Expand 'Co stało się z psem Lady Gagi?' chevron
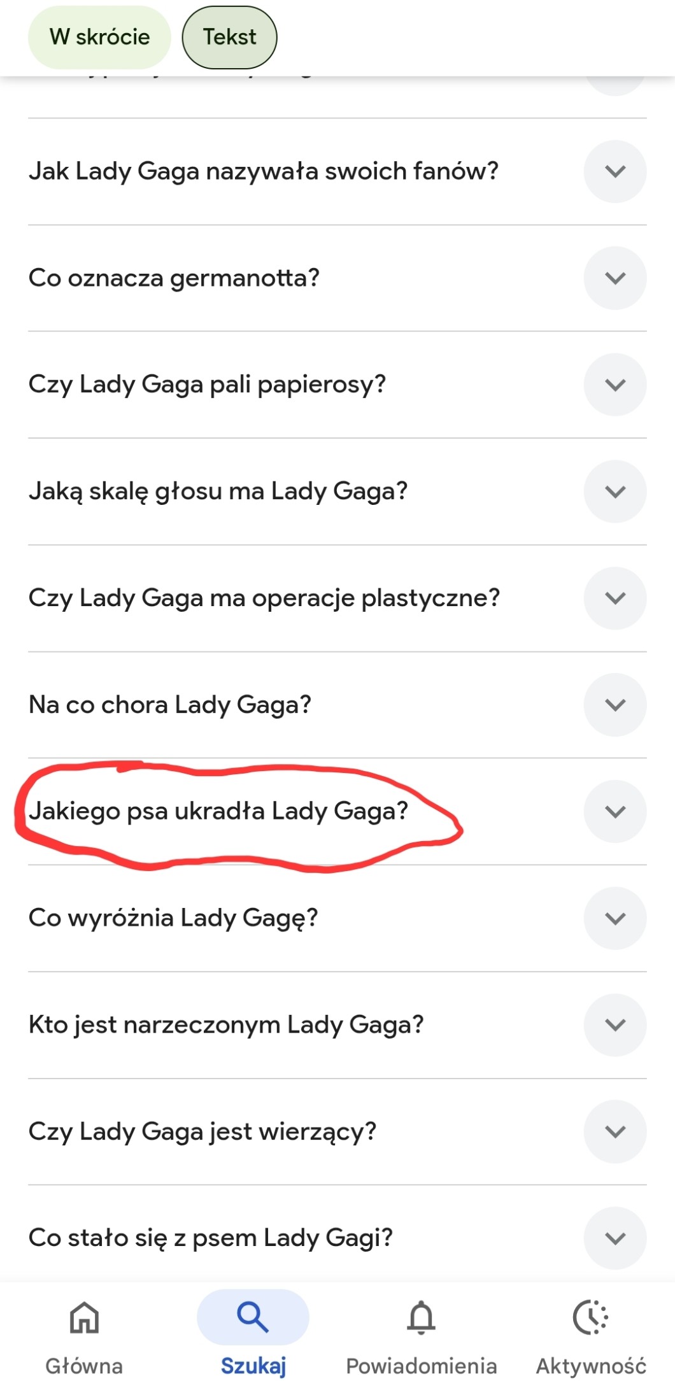 615,1238
